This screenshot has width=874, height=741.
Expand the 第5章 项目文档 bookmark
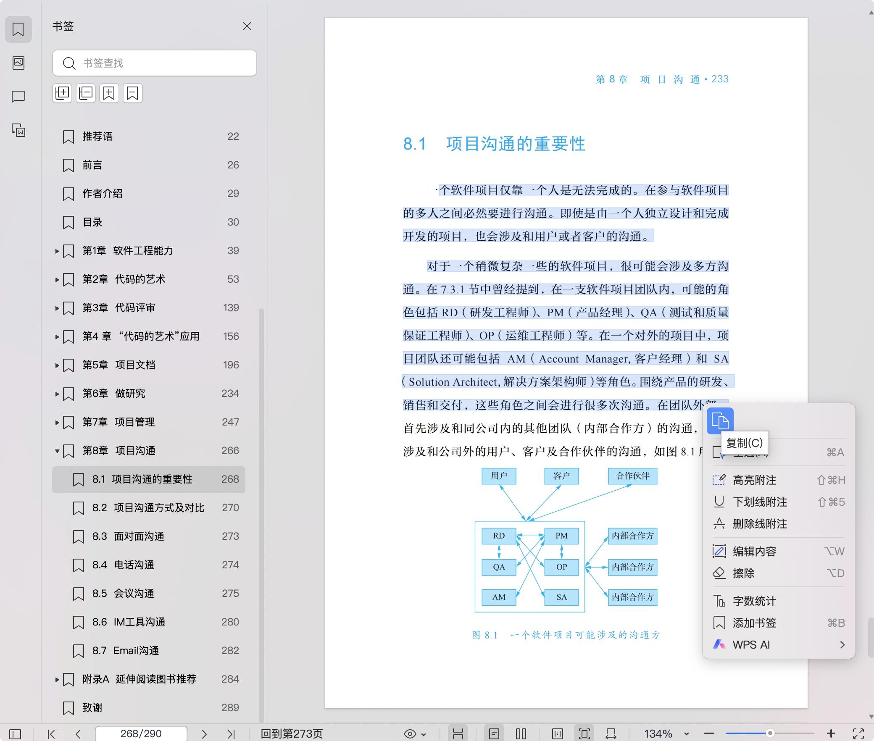coord(57,365)
